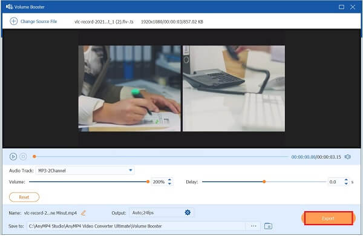Browse the save path with the three dots
This screenshot has width=363, height=236.
coord(253,226)
